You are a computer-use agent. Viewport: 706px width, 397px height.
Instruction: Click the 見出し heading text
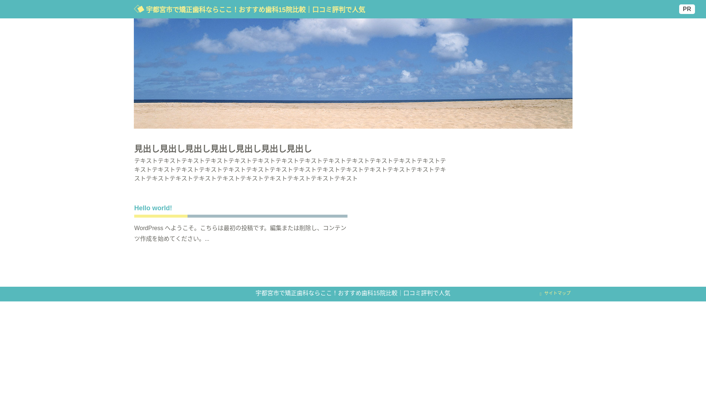tap(223, 149)
